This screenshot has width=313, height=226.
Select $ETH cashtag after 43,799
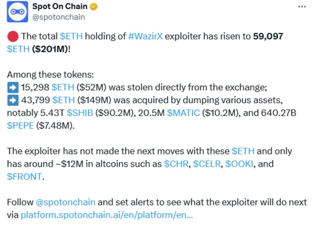tap(64, 100)
